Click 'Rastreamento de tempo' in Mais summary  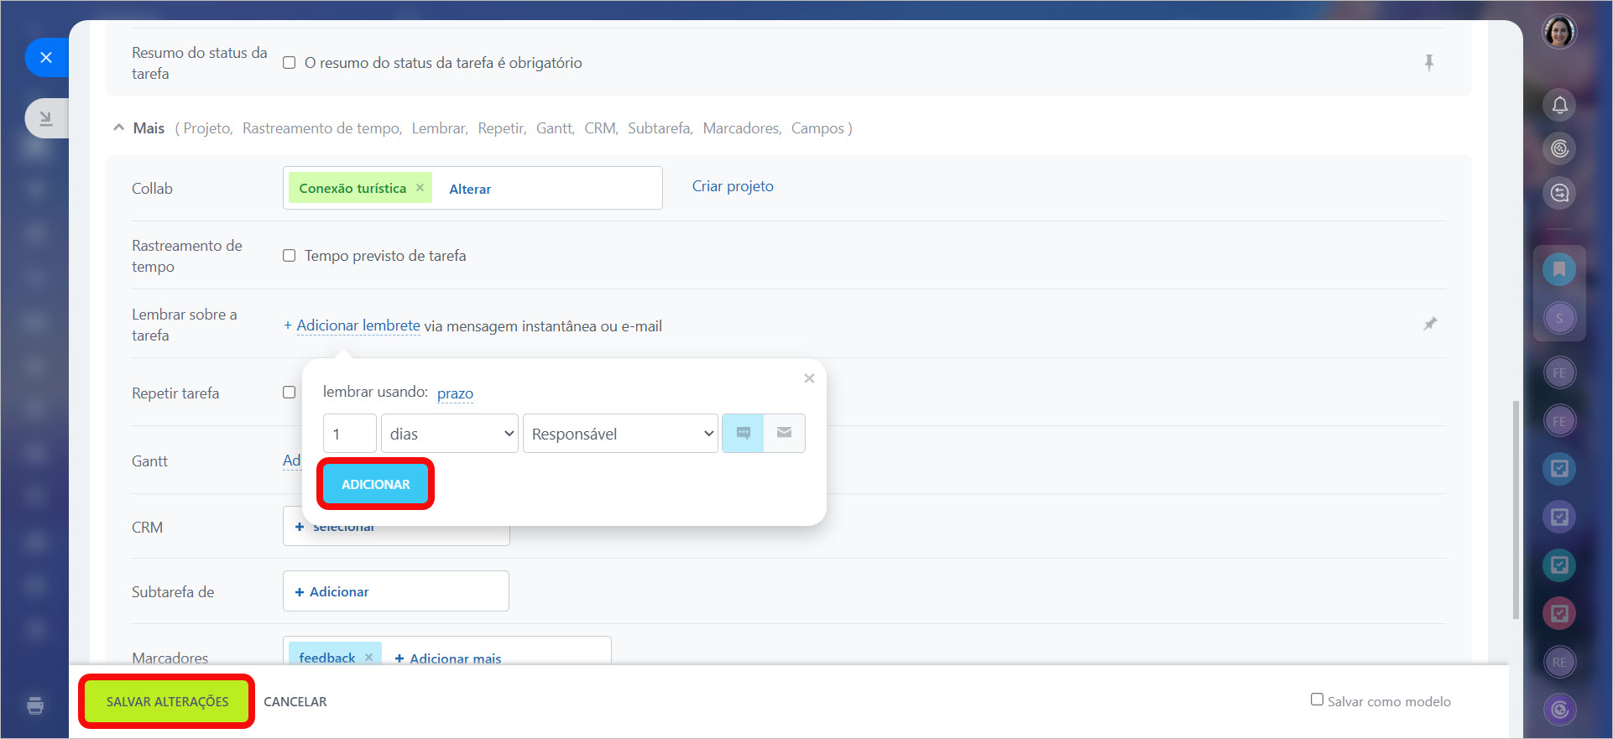pyautogui.click(x=321, y=128)
